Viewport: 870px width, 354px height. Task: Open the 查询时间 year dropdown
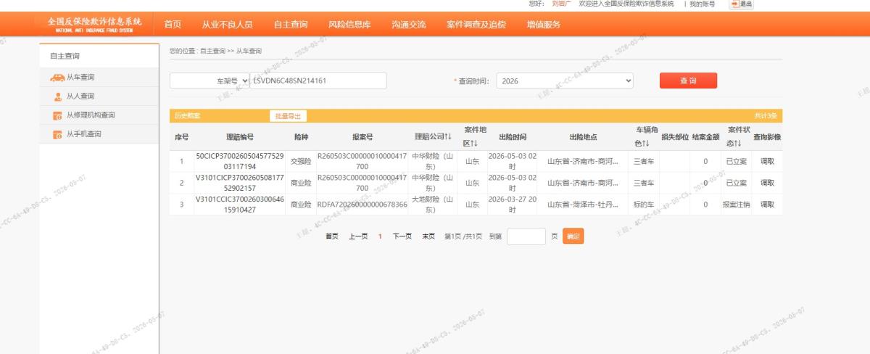coord(565,81)
